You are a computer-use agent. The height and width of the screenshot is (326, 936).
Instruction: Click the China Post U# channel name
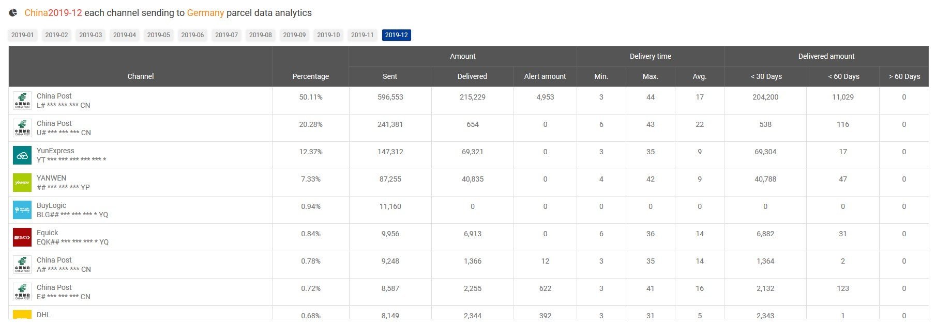(x=54, y=123)
